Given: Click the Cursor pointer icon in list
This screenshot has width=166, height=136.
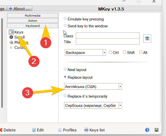Looking at the screenshot, I should [x=11, y=47].
